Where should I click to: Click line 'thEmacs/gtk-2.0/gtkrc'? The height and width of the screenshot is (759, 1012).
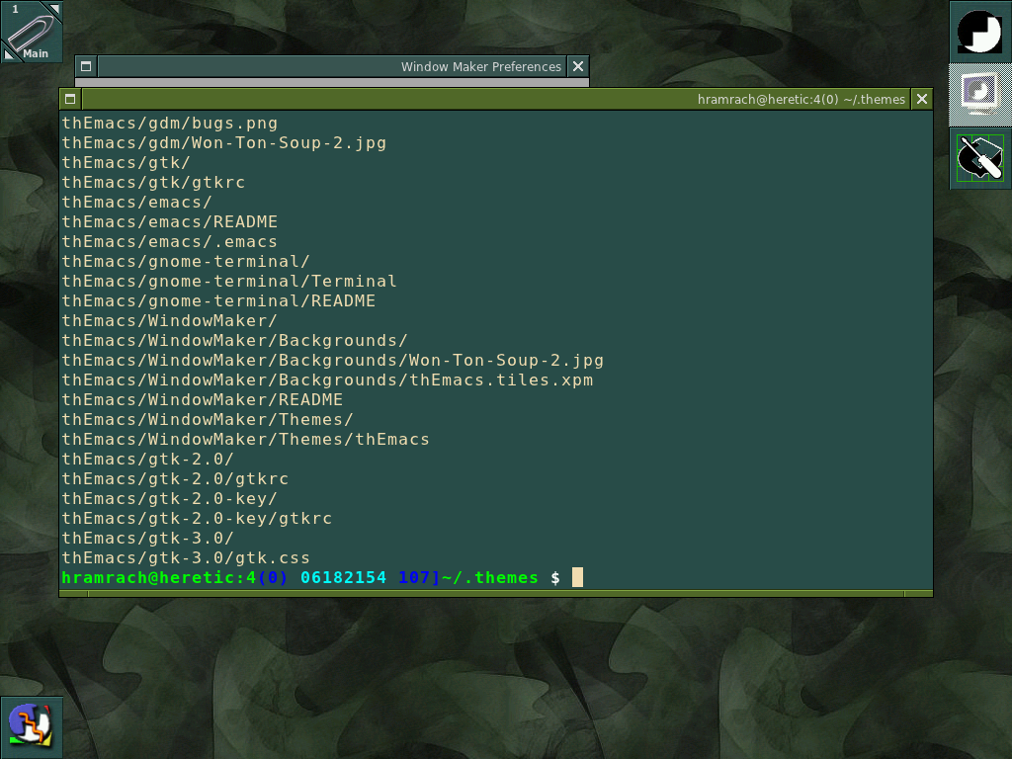(x=175, y=478)
